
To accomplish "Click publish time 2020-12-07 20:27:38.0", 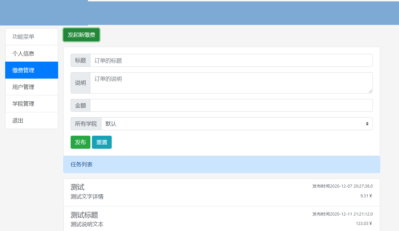I will [342, 186].
